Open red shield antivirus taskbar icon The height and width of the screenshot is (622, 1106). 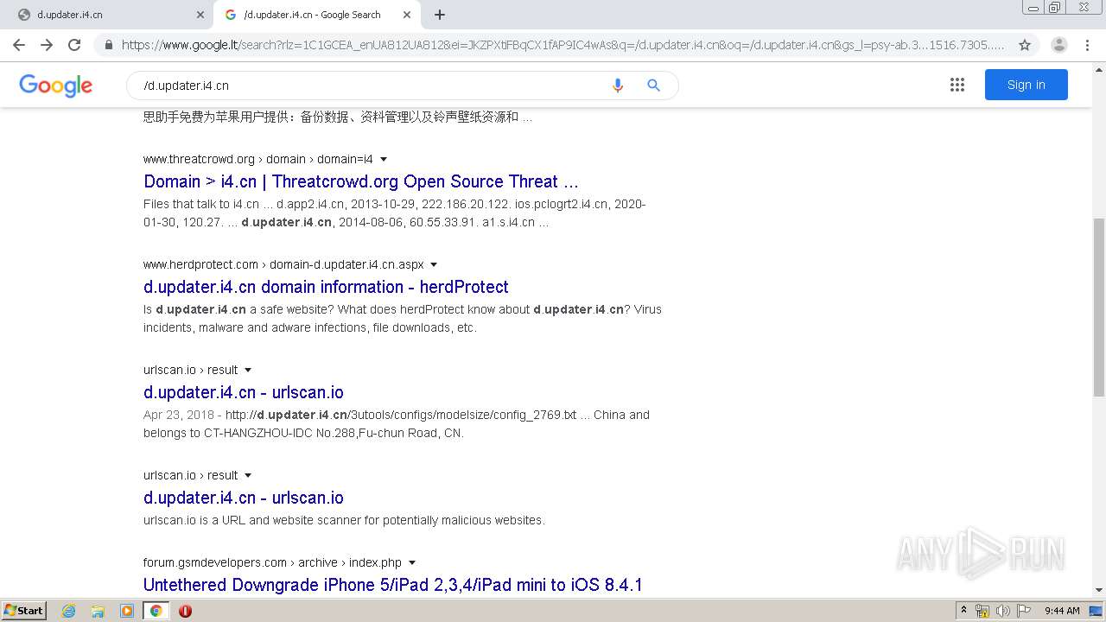[185, 611]
